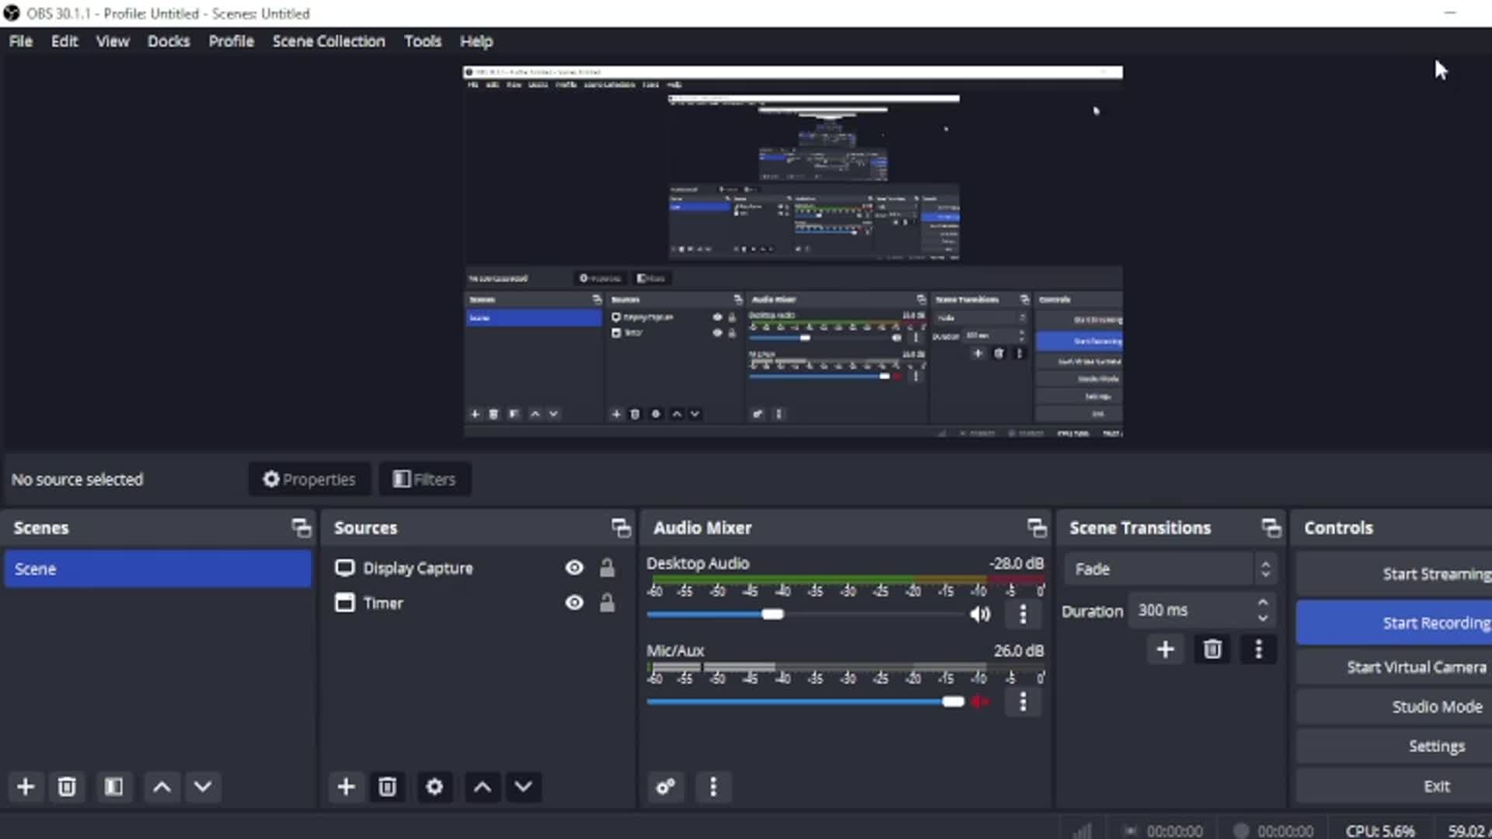Viewport: 1492px width, 839px height.
Task: Move source down with arrow icon
Action: pyautogui.click(x=523, y=787)
